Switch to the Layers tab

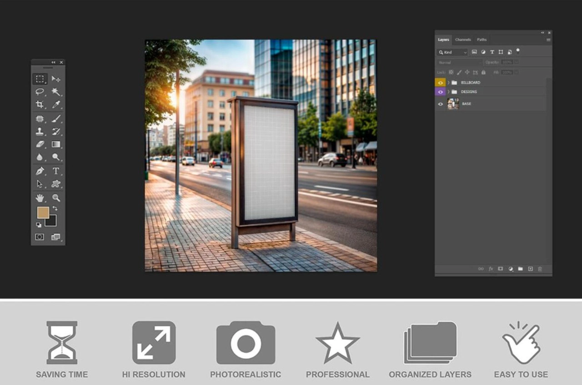point(443,39)
